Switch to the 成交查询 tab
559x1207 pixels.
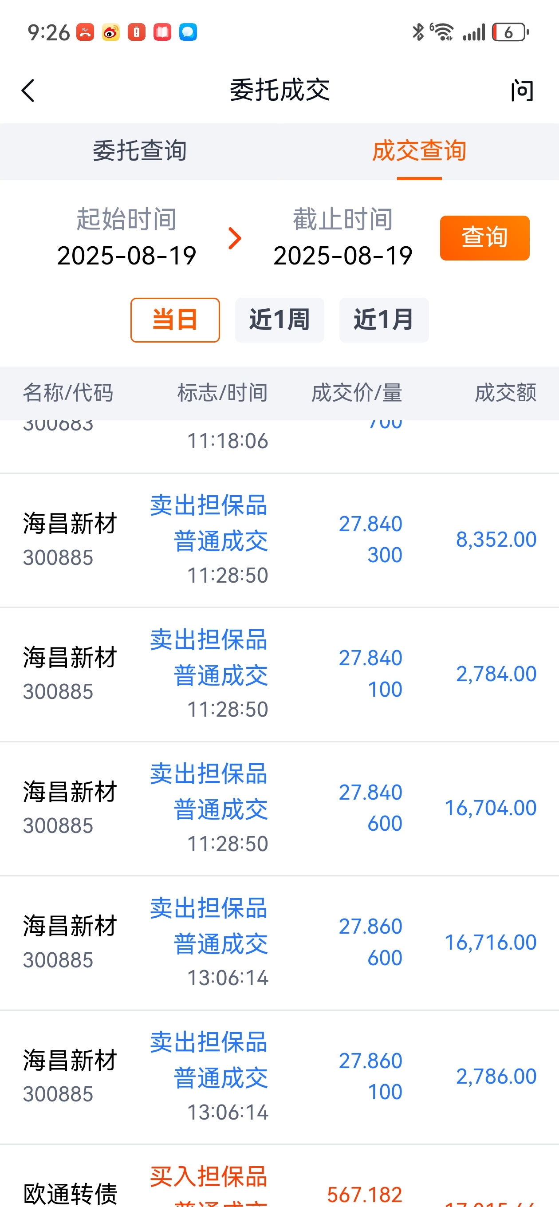click(x=419, y=151)
